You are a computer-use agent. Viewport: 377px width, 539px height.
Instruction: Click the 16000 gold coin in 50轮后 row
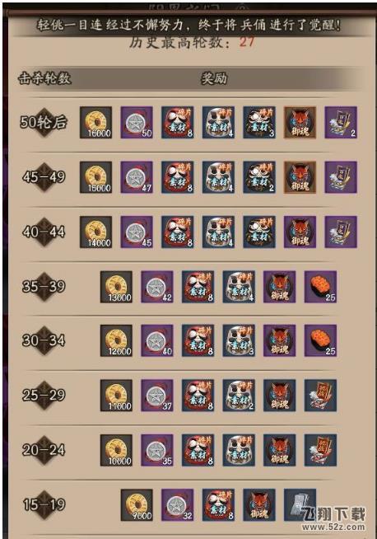pyautogui.click(x=95, y=122)
